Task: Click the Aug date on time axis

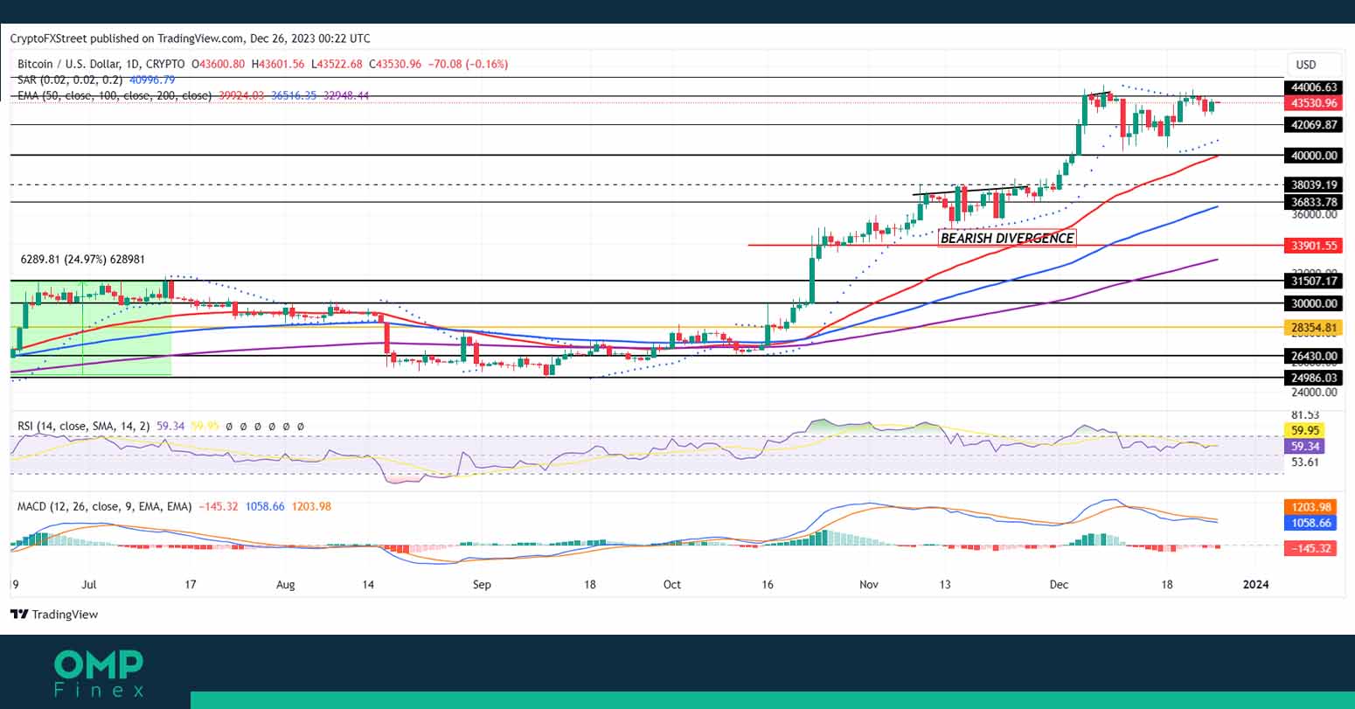Action: [x=286, y=584]
